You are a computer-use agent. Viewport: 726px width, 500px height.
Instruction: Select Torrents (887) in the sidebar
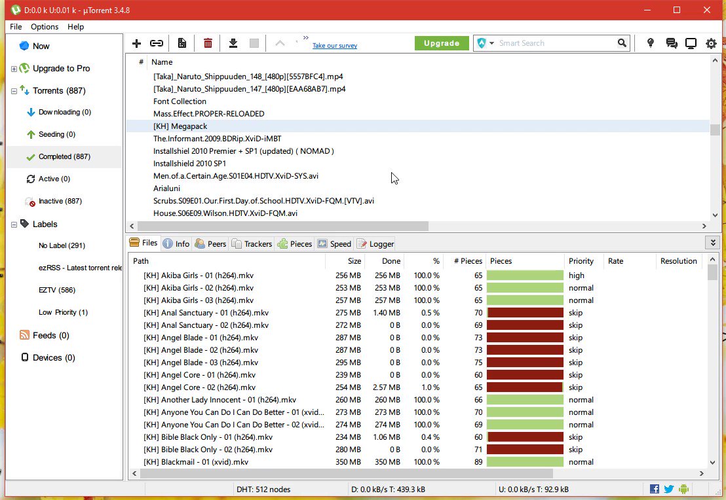tap(59, 91)
